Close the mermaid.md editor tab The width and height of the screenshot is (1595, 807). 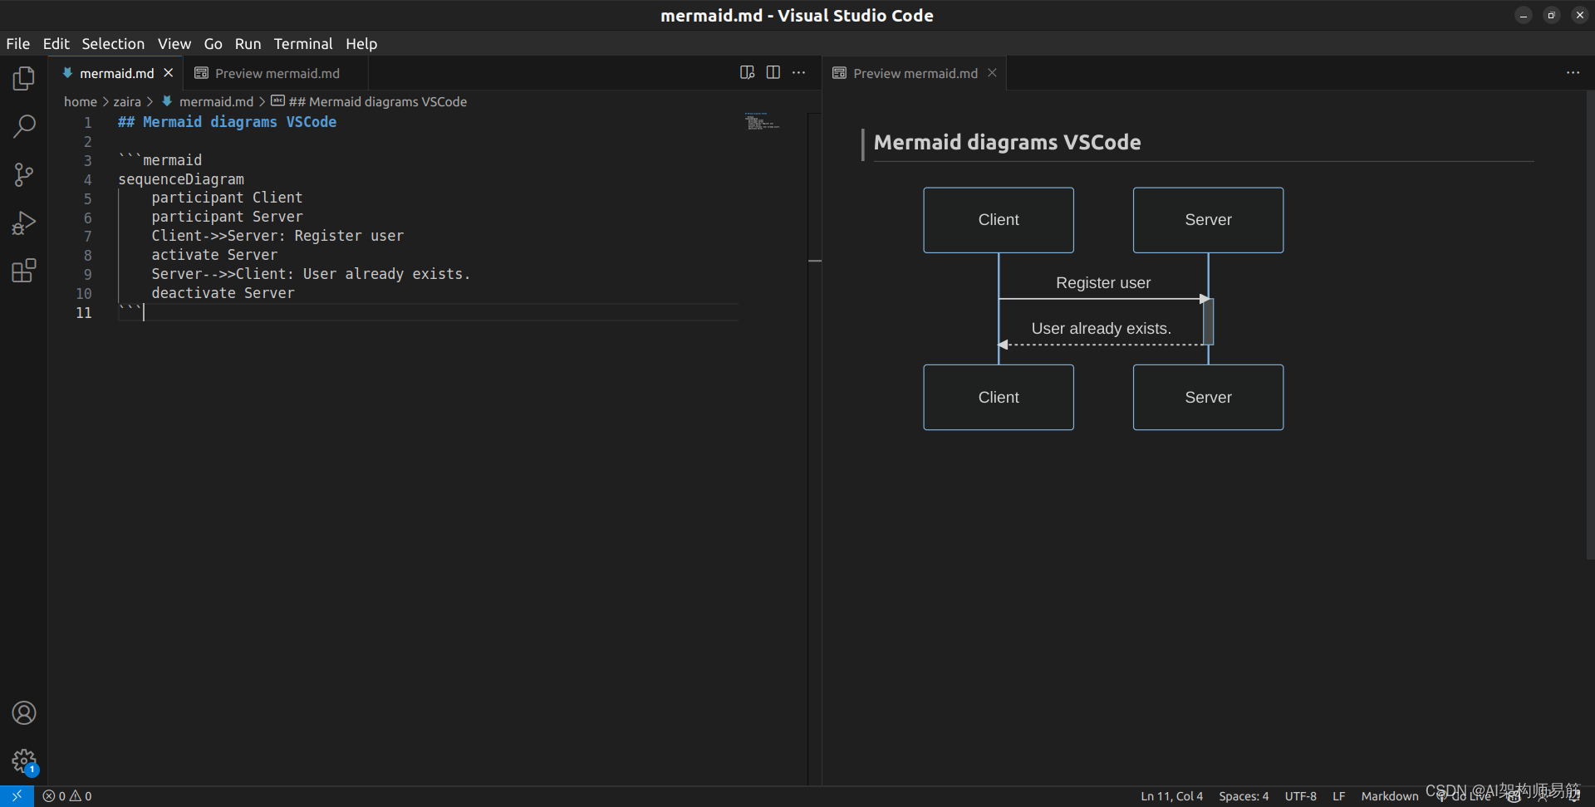169,73
